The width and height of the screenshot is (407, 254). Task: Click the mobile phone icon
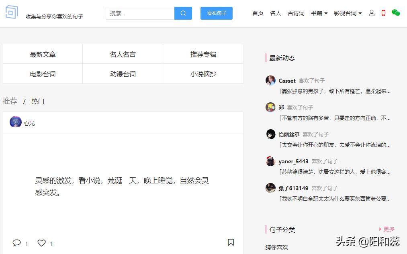coord(383,13)
